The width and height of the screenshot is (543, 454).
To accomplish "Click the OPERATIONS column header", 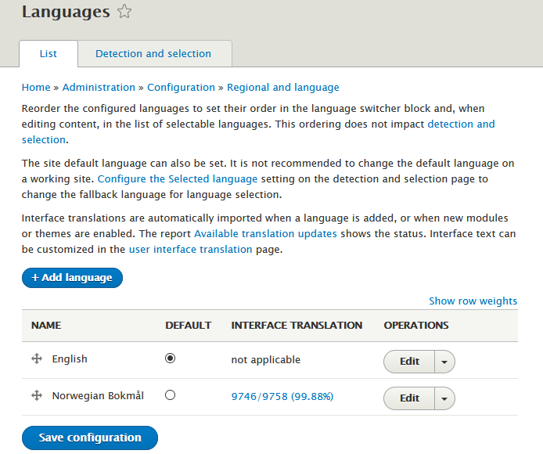I will (416, 325).
